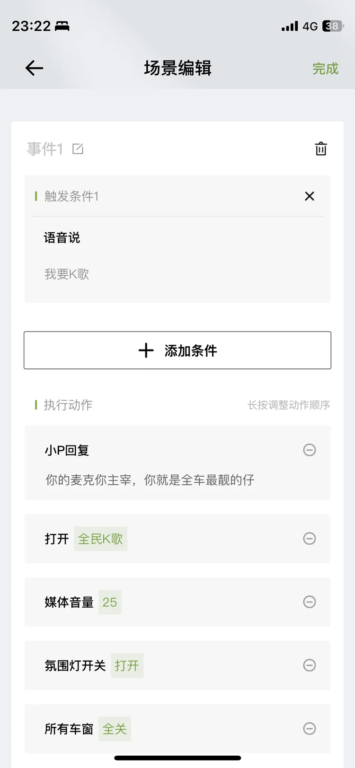Remove the 所有车窗 action via minus icon
Image resolution: width=355 pixels, height=768 pixels.
(x=310, y=728)
